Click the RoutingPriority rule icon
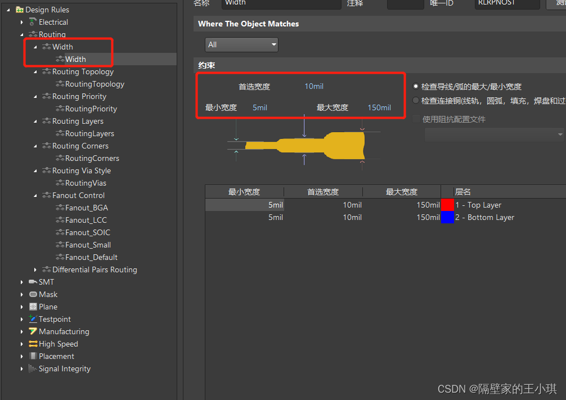This screenshot has height=400, width=566. click(x=60, y=109)
